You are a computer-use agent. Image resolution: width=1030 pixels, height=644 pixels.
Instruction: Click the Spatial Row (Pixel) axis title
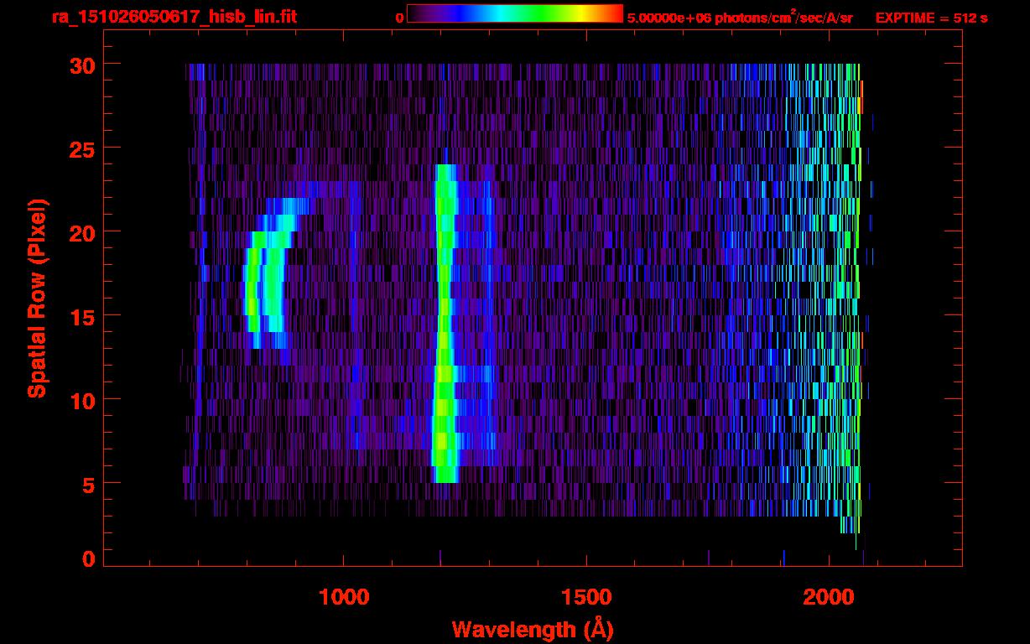click(37, 298)
